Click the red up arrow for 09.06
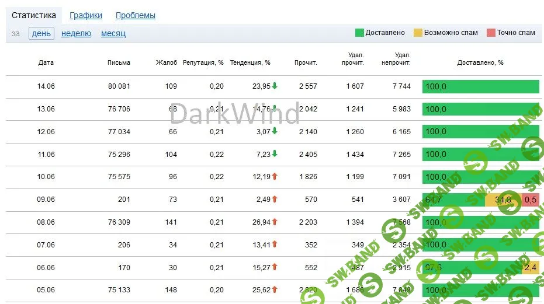544x304 pixels. pos(275,200)
